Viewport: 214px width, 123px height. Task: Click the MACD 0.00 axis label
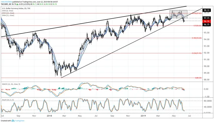pyautogui.click(x=206, y=89)
